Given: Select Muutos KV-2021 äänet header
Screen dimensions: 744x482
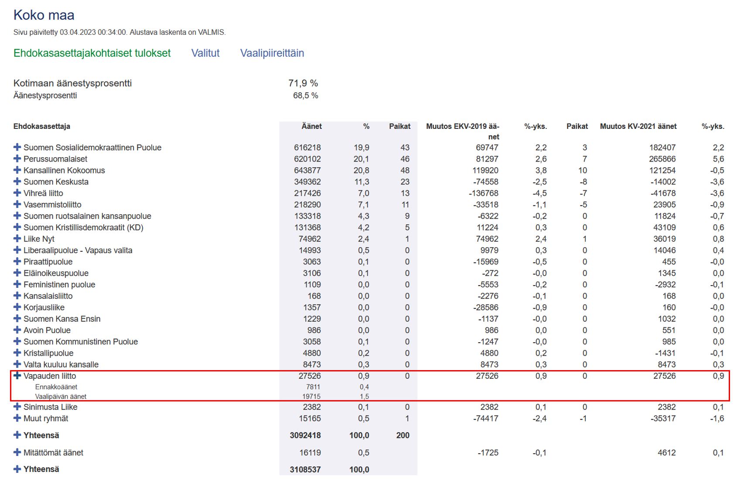Looking at the screenshot, I should [x=638, y=126].
